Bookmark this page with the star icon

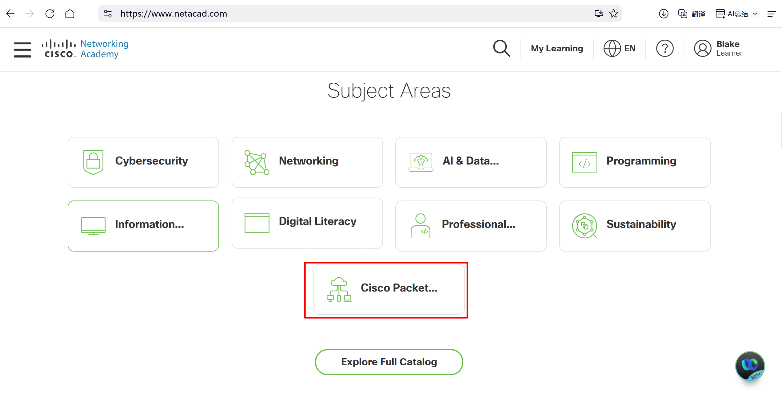pos(614,14)
